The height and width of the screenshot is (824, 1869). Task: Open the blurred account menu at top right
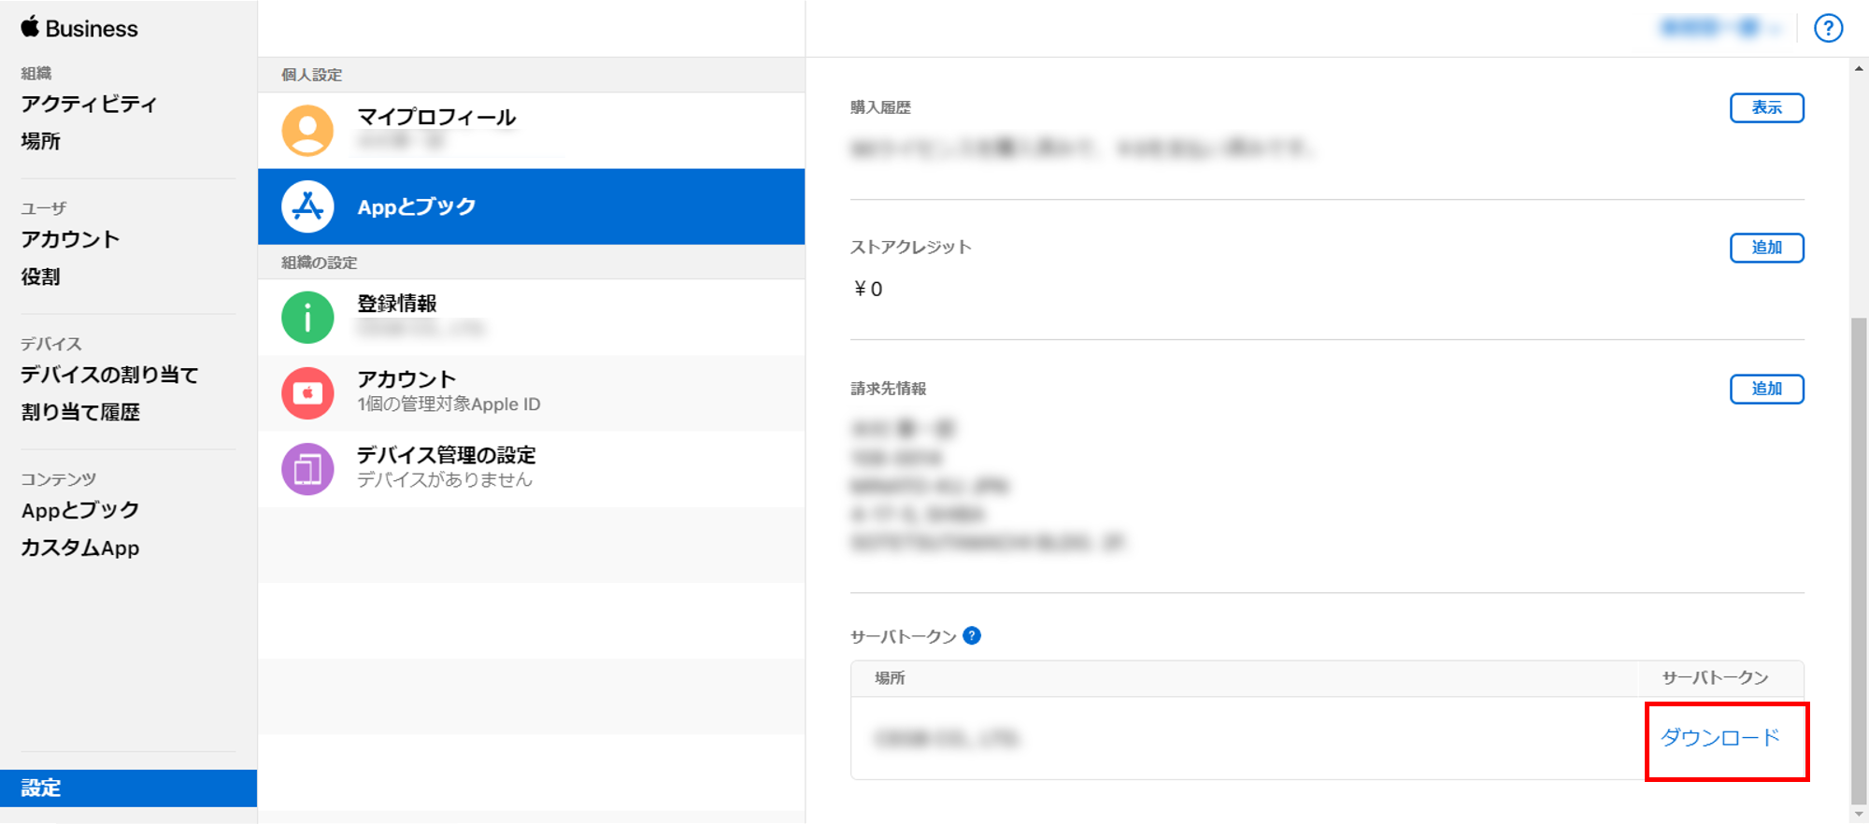point(1719,28)
